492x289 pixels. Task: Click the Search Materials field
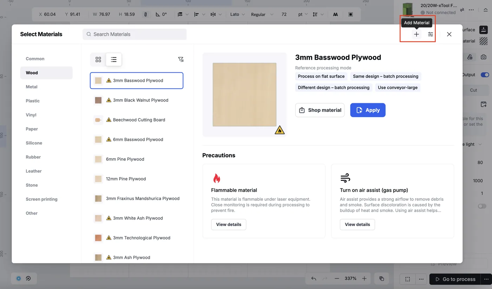[x=134, y=34]
